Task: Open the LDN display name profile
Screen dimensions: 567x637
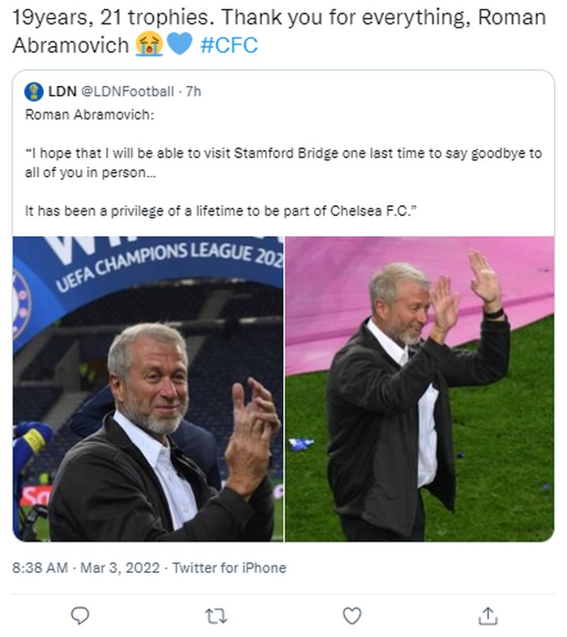Action: (x=62, y=92)
